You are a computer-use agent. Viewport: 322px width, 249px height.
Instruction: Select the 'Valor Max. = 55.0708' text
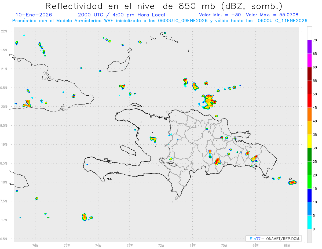(x=272, y=15)
